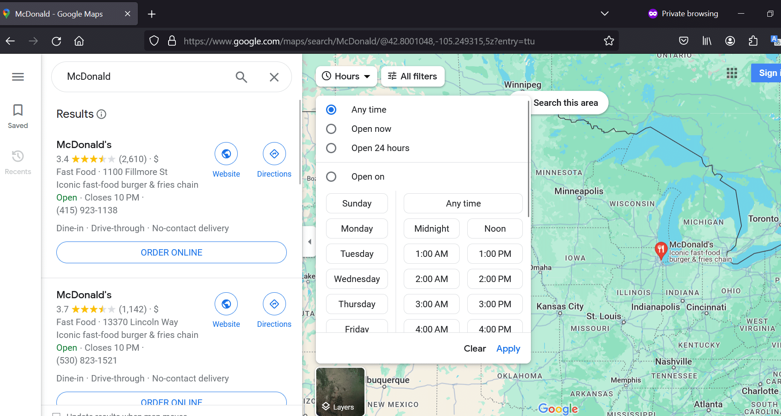Click Search this area button
This screenshot has width=781, height=416.
(x=565, y=103)
